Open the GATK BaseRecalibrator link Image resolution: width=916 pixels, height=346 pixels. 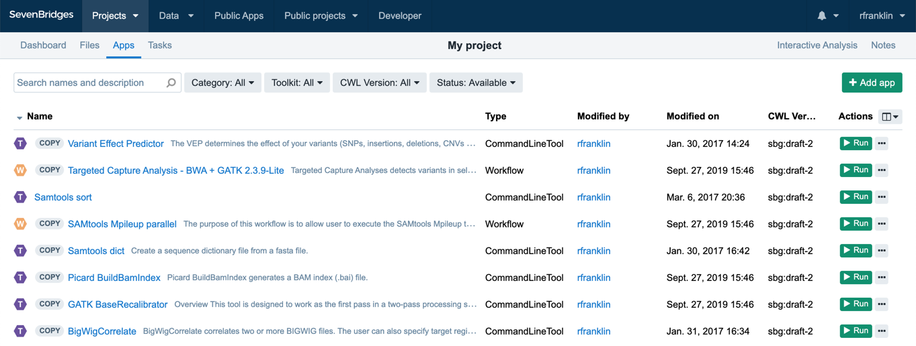tap(118, 304)
